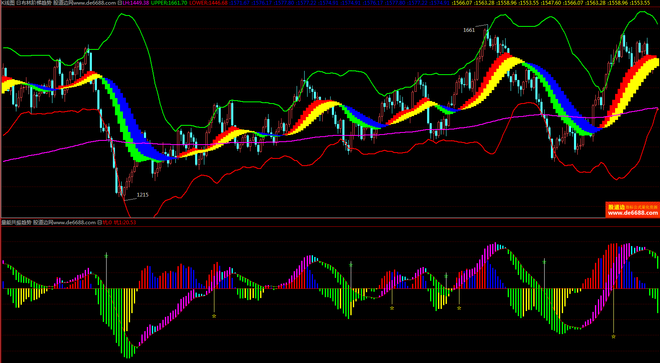Select the green UPPER:1661.70 readout
Image resolution: width=660 pixels, height=363 pixels.
point(169,3)
